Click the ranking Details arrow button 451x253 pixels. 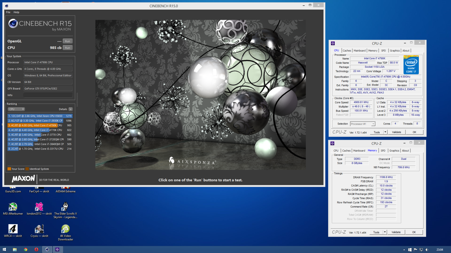(71, 109)
